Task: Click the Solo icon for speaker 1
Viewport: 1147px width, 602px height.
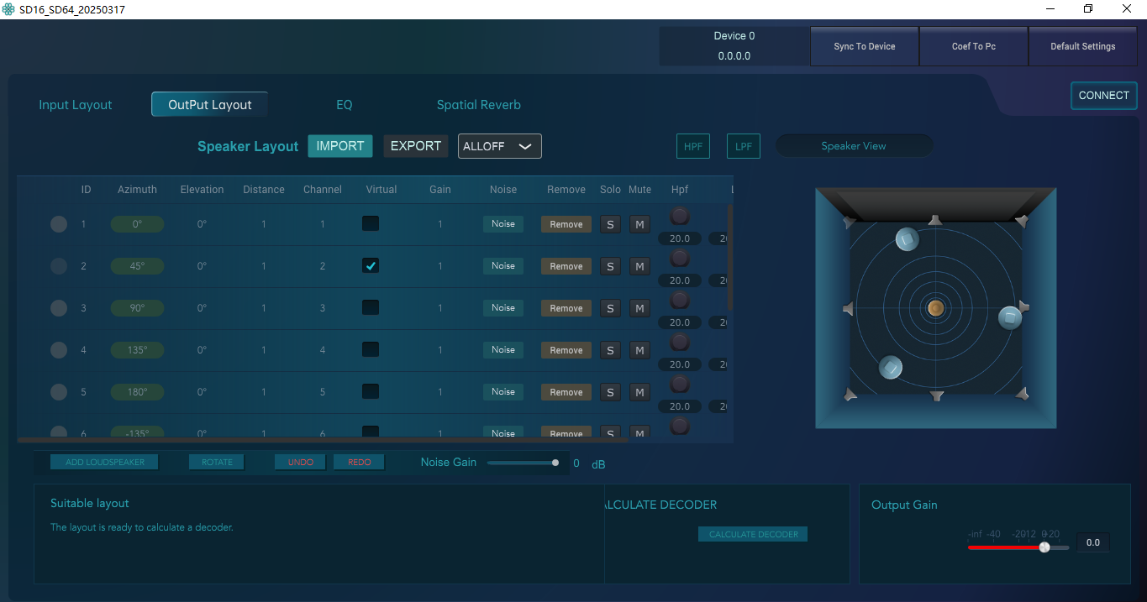Action: click(610, 224)
